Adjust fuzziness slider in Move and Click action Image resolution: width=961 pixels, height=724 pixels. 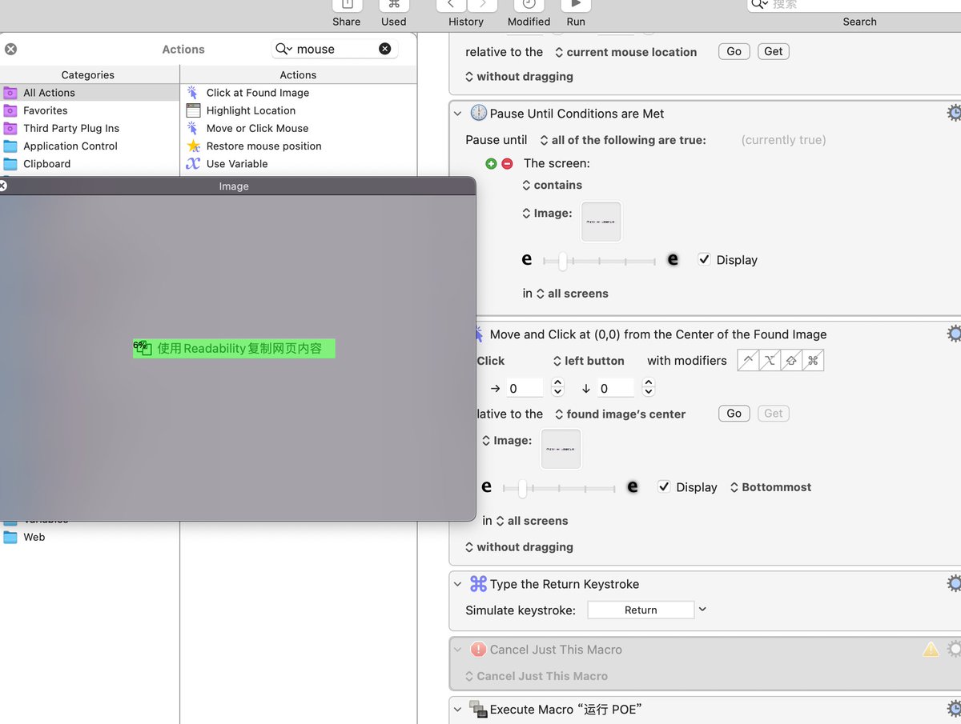coord(558,488)
